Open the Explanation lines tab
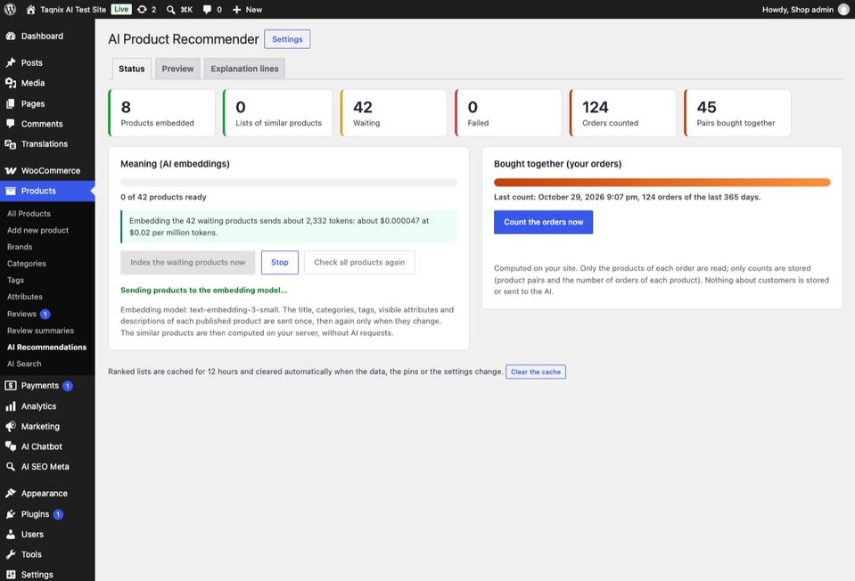The image size is (855, 581). coord(244,69)
